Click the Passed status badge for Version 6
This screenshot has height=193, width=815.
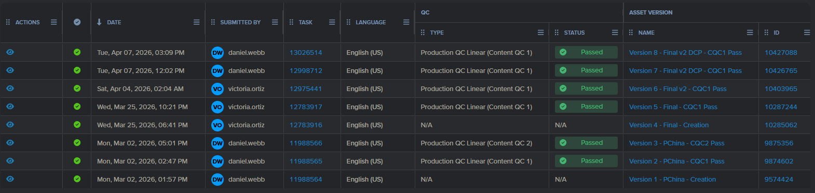tap(586, 88)
